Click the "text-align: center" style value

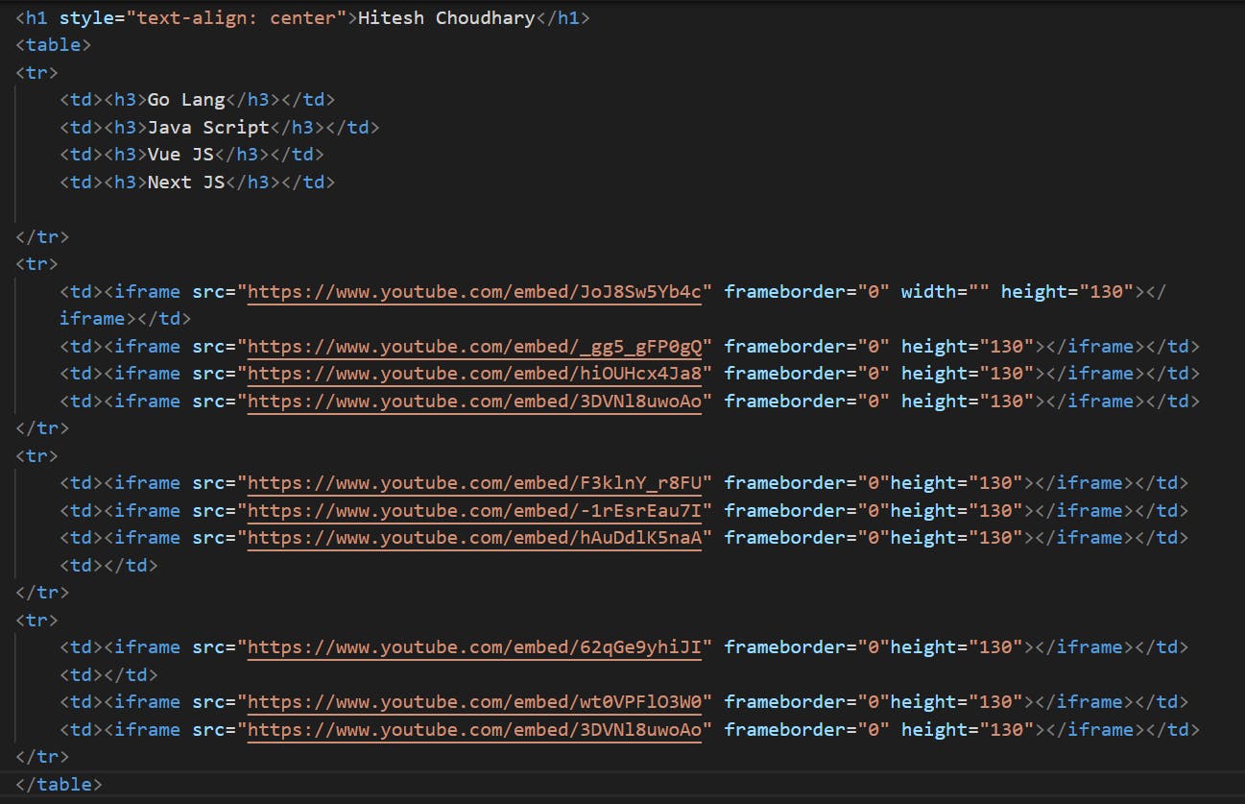pos(236,17)
